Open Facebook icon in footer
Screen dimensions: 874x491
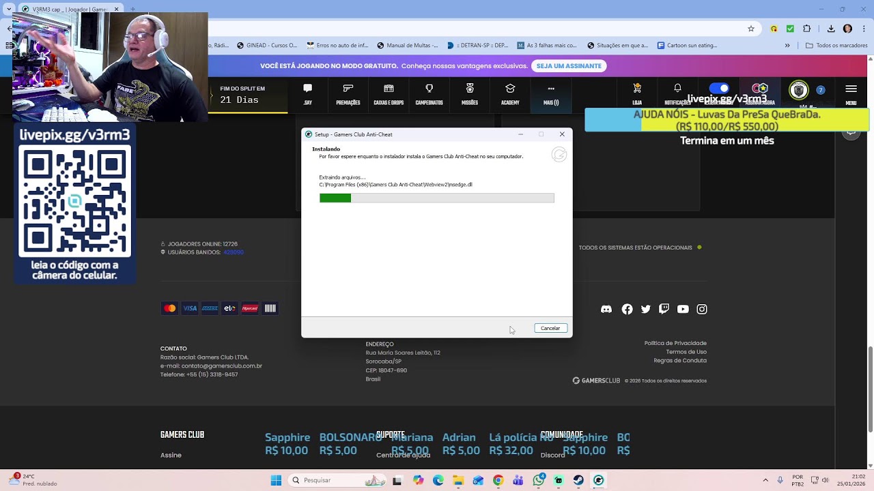coord(627,309)
